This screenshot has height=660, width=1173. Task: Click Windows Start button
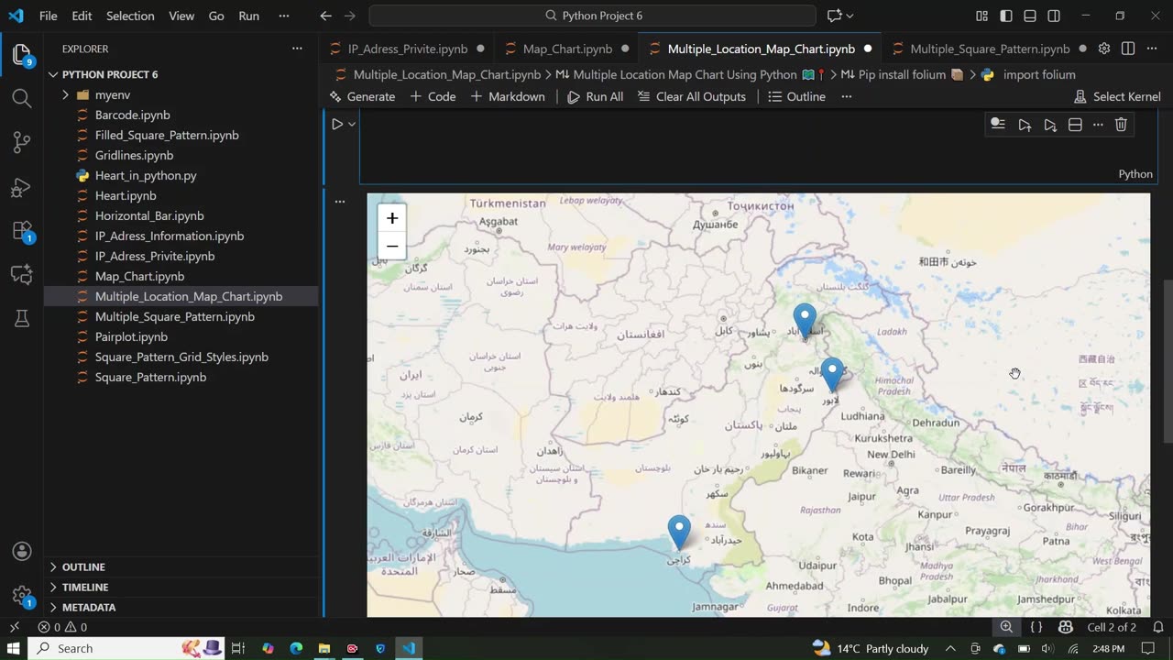(x=14, y=648)
